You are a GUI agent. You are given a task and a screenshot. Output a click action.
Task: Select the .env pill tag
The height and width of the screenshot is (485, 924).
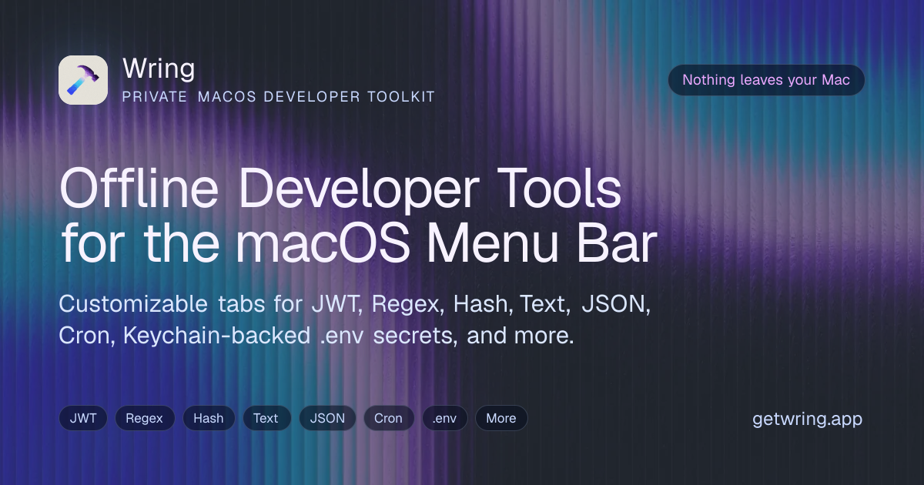445,418
